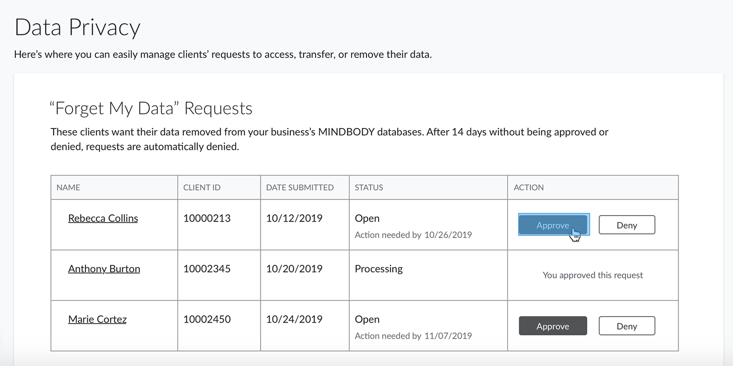This screenshot has width=733, height=366.
Task: Click the 'You approved this request' message
Action: tap(593, 275)
